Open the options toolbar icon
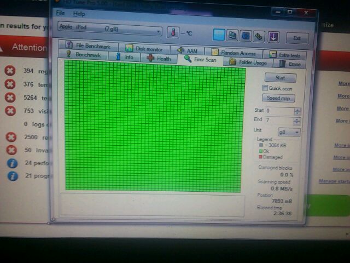 (259, 37)
